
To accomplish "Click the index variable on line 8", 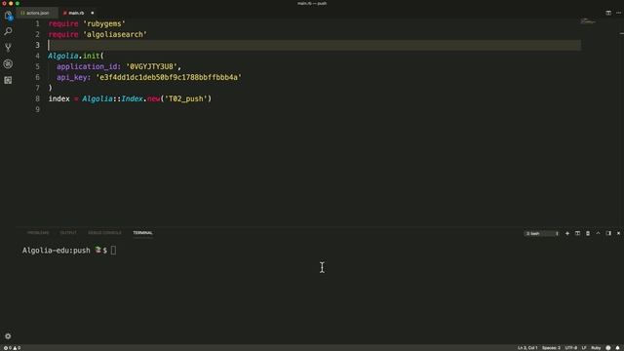I will tap(58, 98).
